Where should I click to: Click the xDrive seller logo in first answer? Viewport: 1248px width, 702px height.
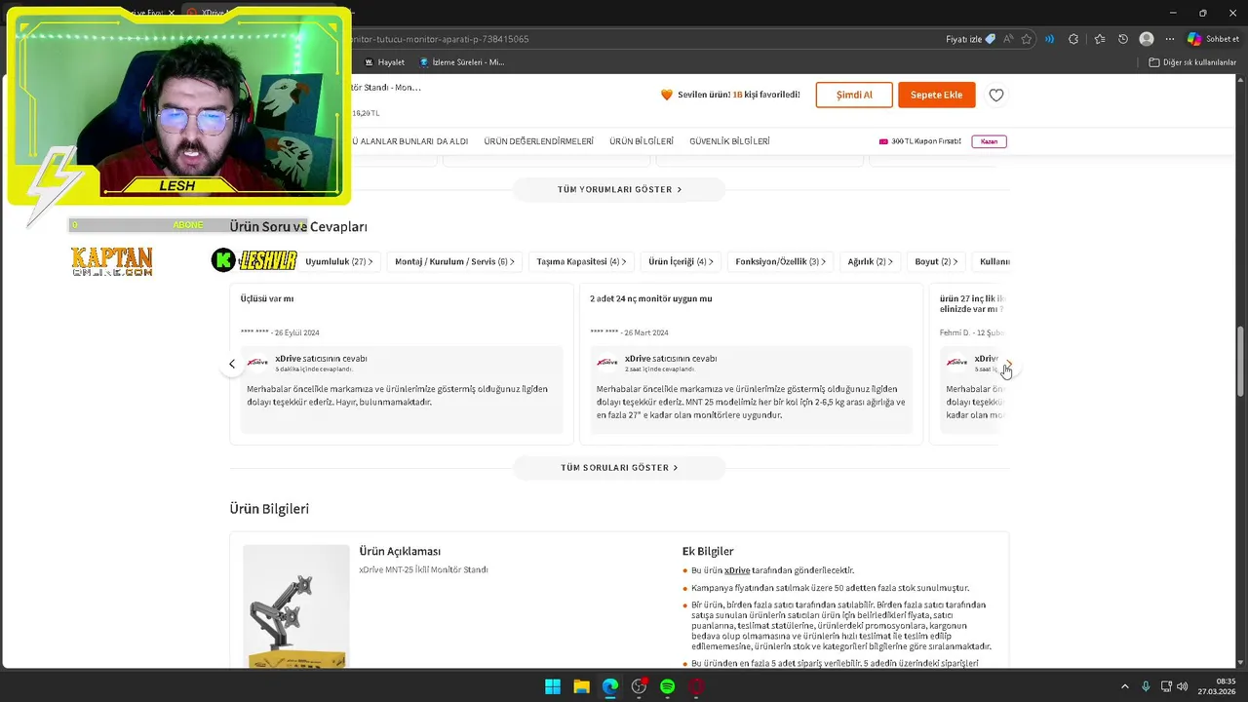click(257, 362)
